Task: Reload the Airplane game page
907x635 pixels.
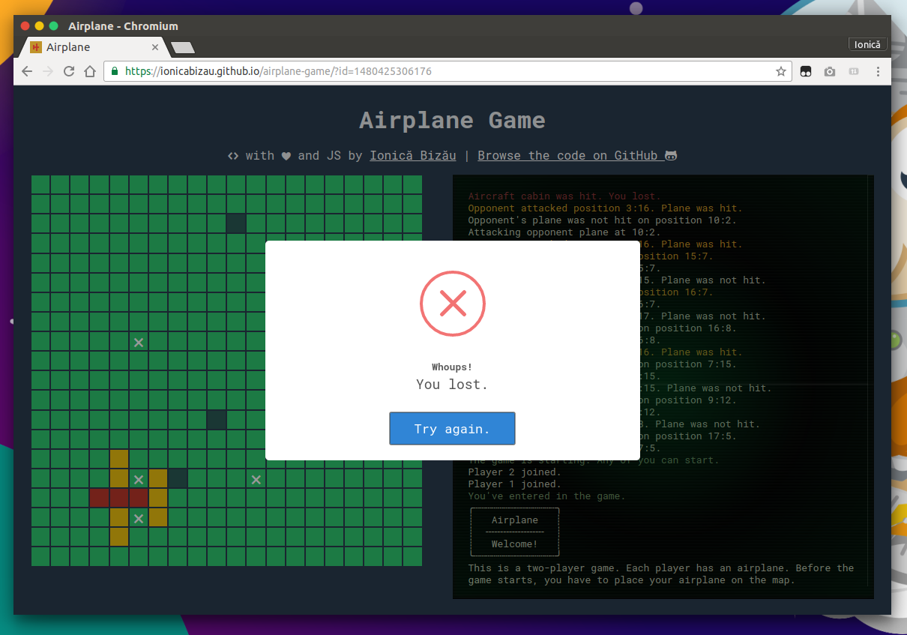Action: [x=69, y=71]
